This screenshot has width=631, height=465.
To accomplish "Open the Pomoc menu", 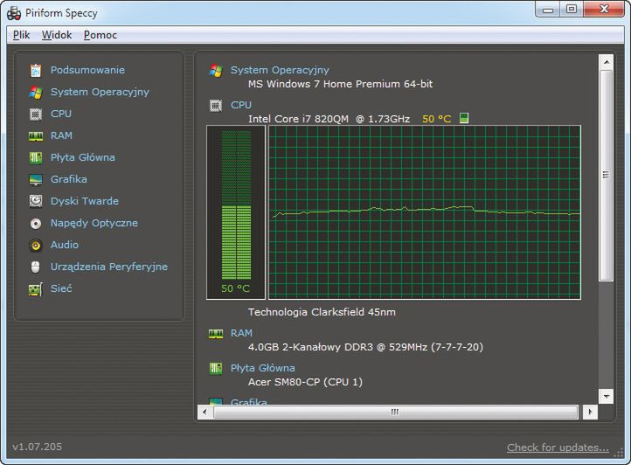I will 101,35.
